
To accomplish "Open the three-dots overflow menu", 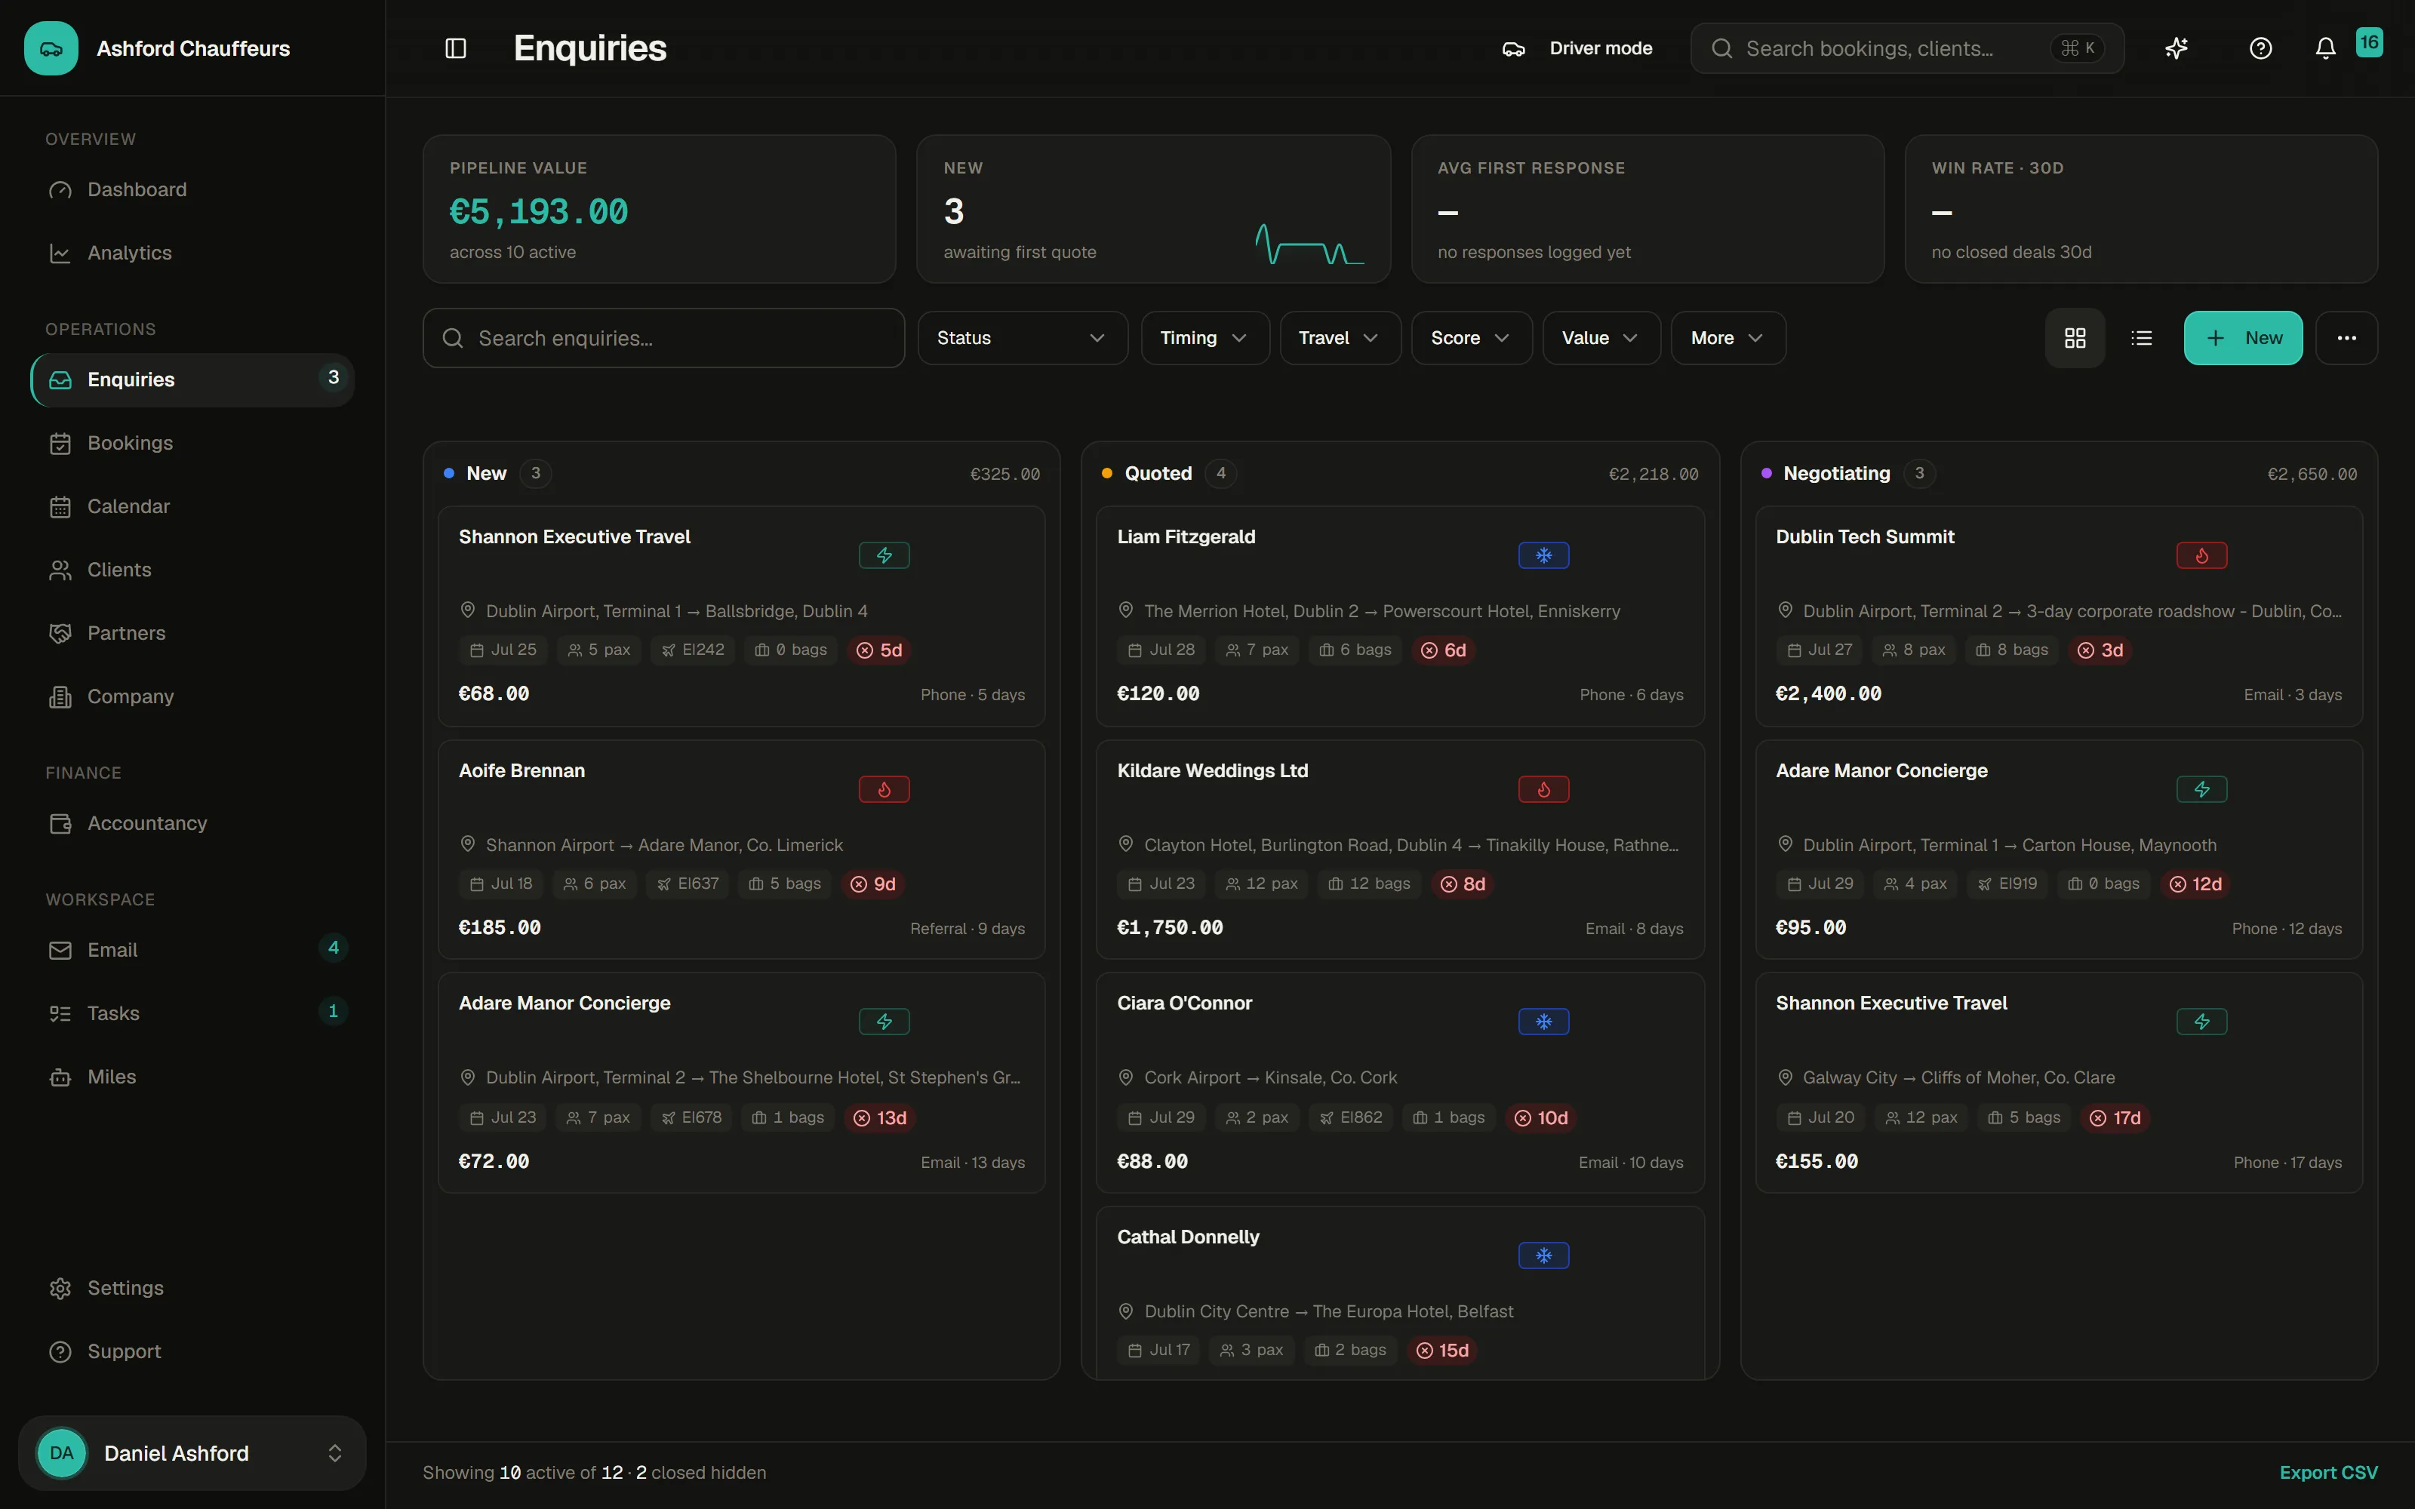I will click(2346, 338).
